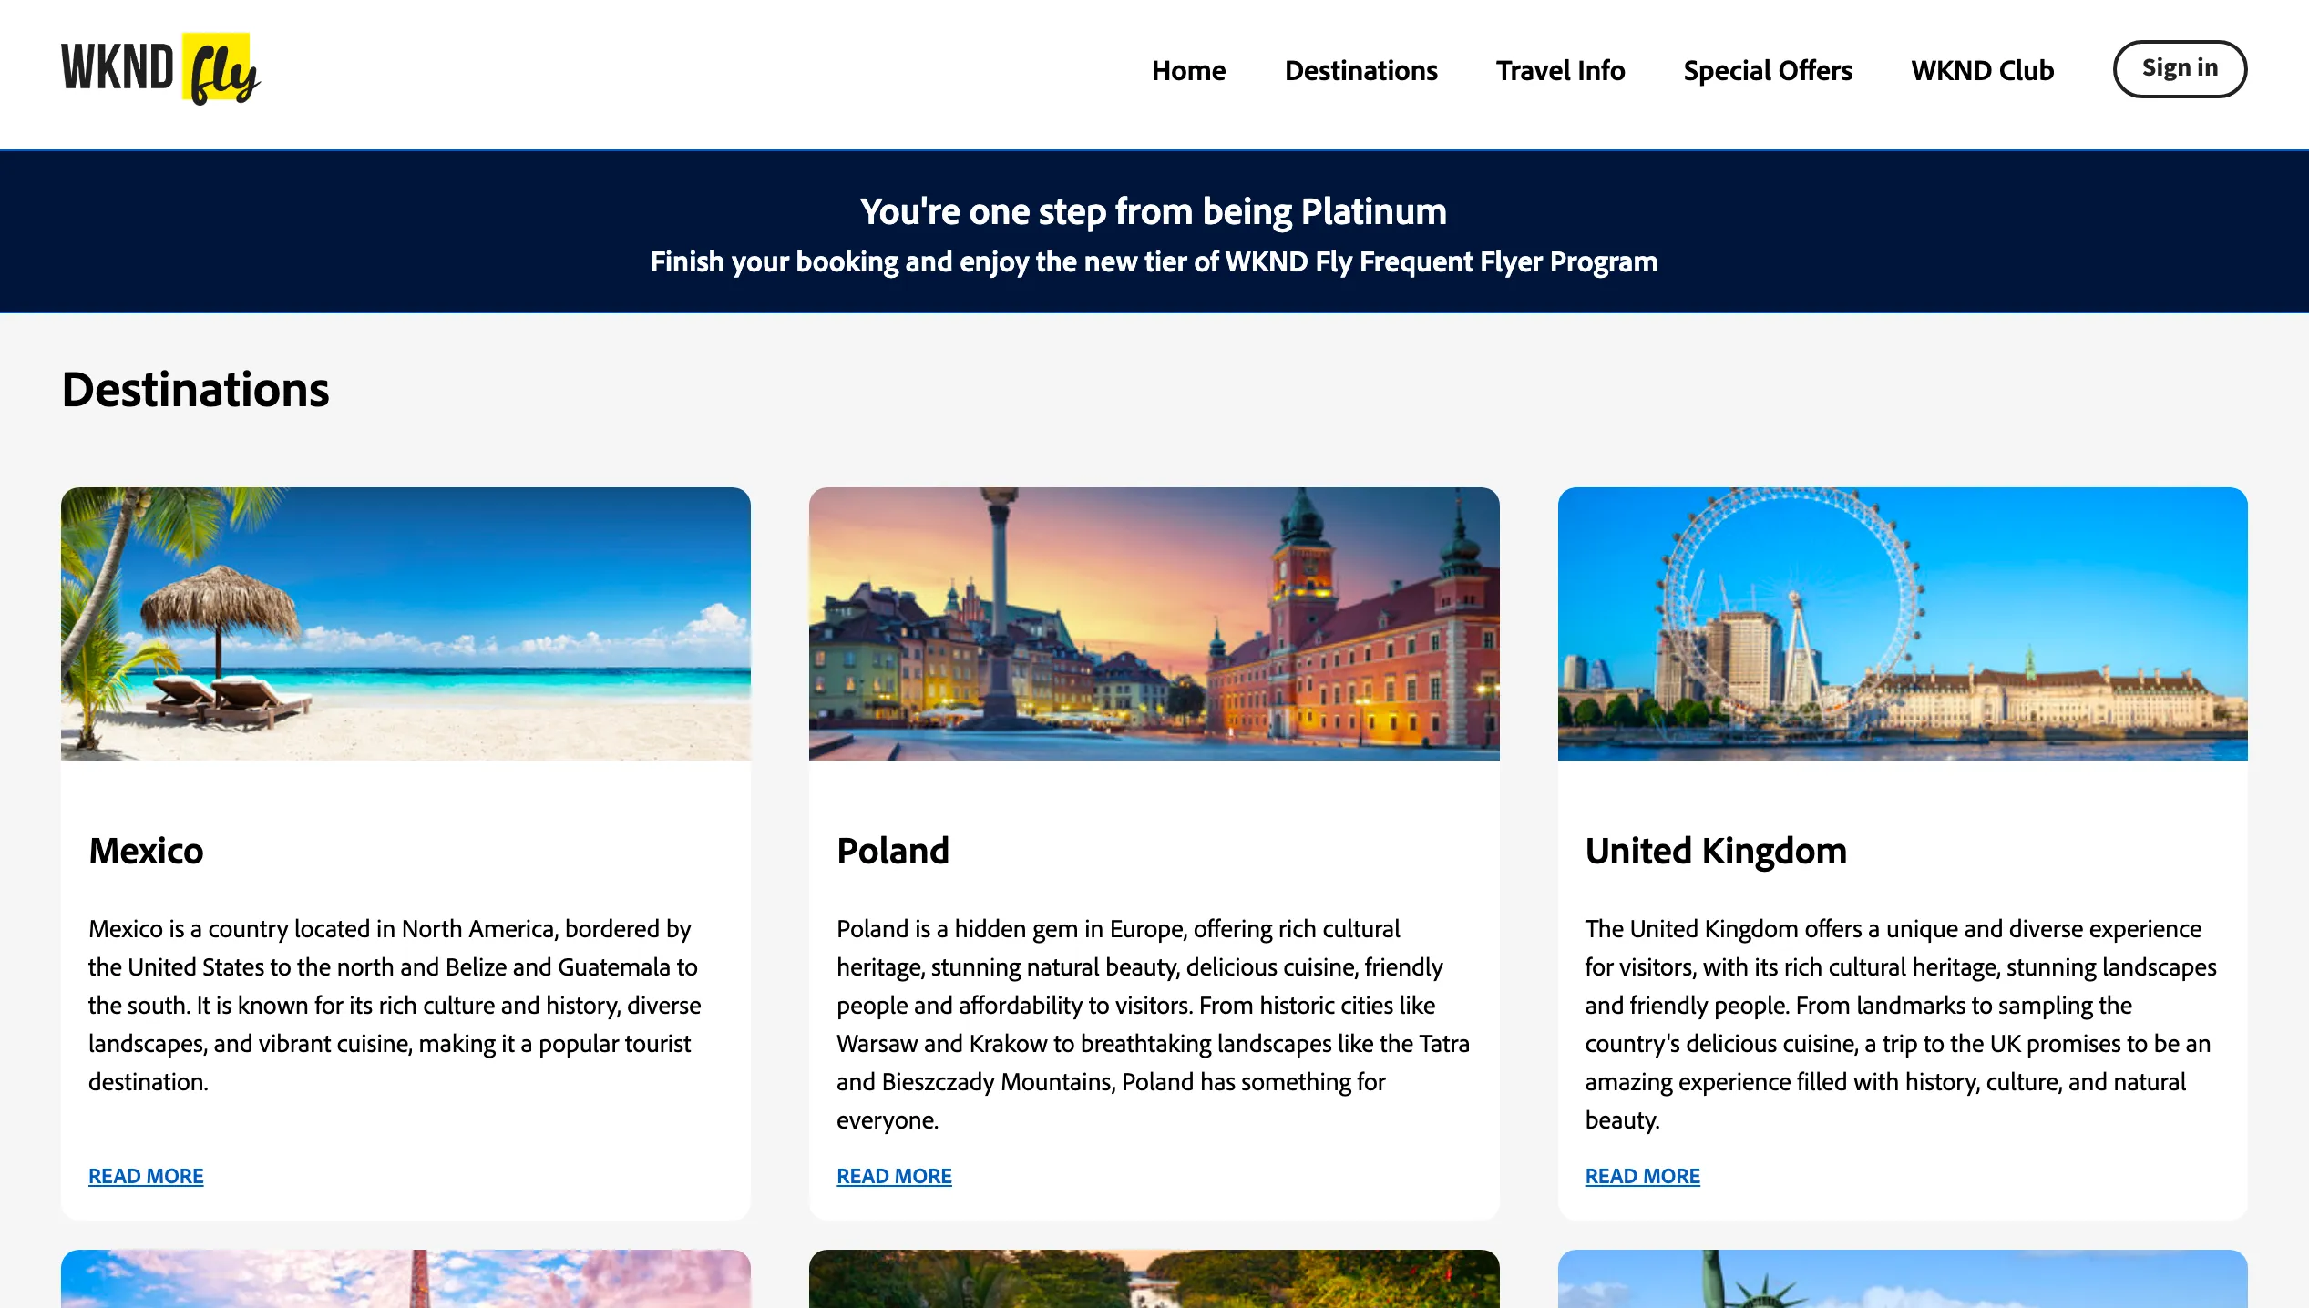
Task: Open the Mexico beach thumbnail
Action: [x=405, y=624]
